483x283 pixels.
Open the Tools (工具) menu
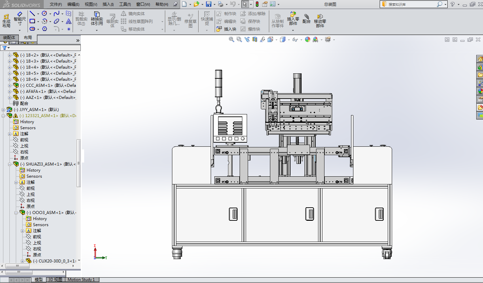[125, 4]
